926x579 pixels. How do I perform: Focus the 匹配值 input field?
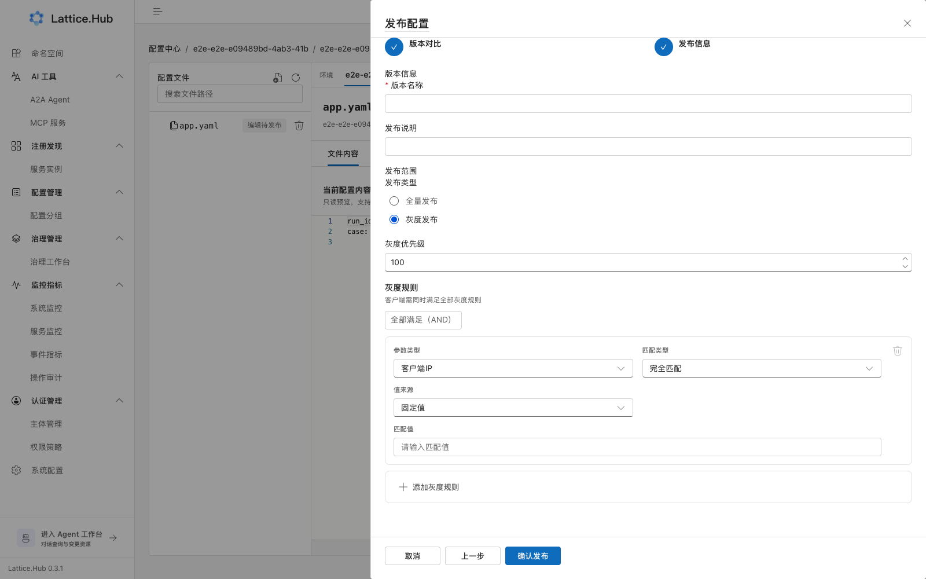tap(637, 447)
